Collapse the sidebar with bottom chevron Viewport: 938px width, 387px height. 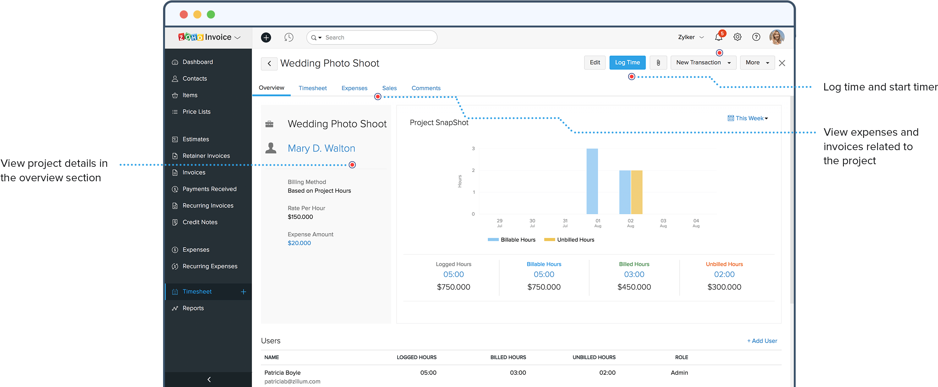209,379
